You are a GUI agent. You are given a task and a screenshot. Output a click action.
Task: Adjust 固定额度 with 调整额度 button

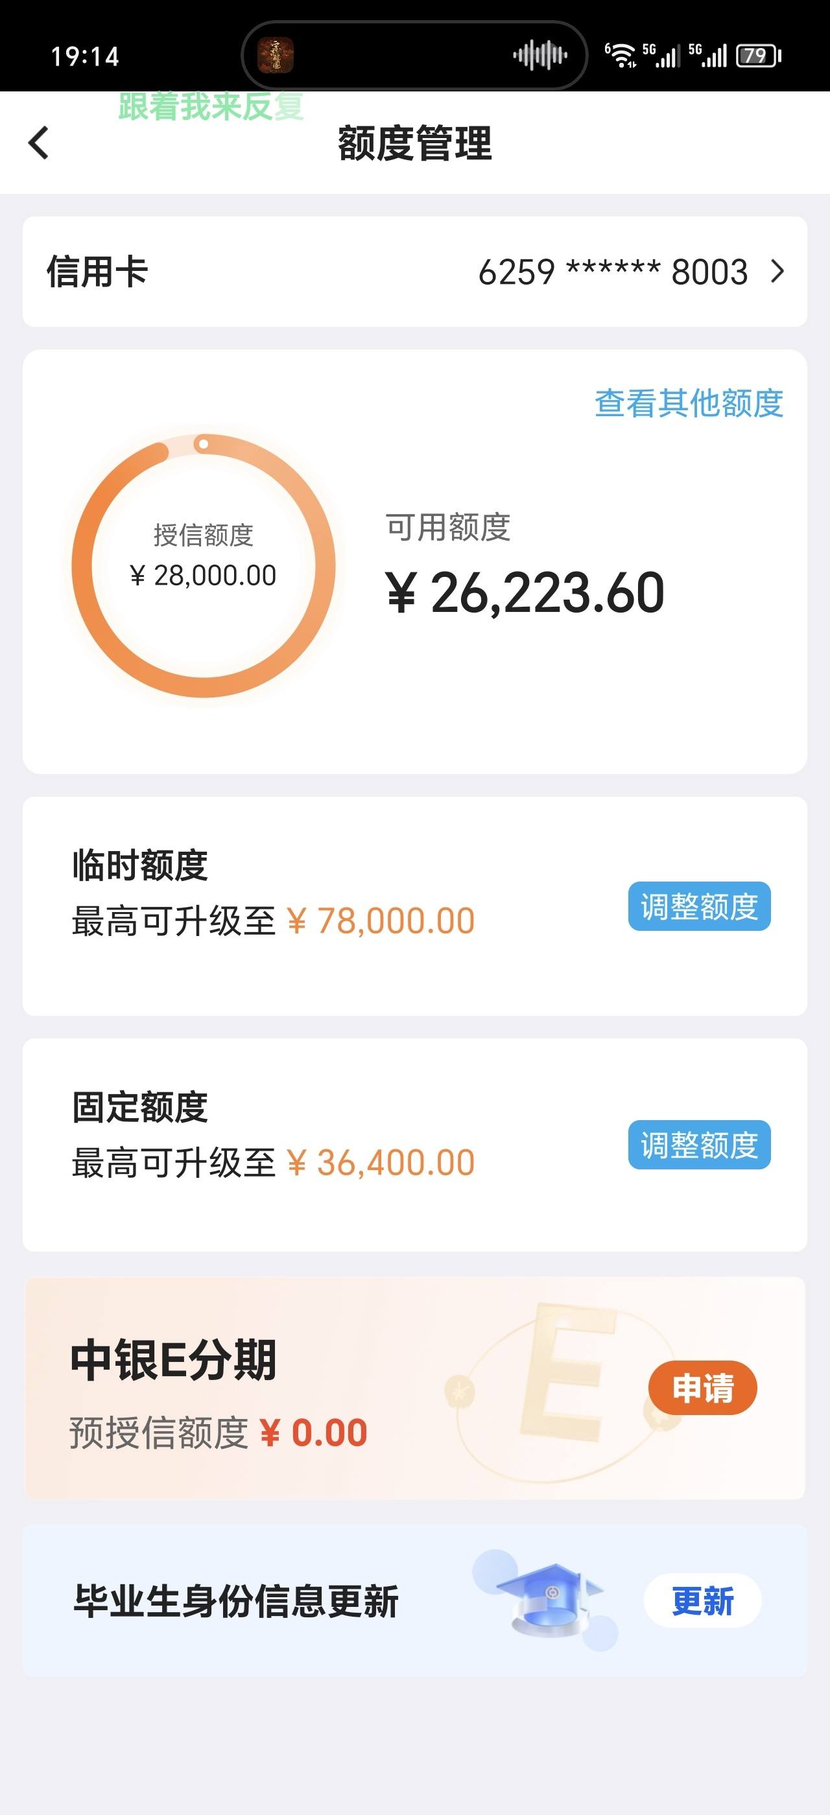(x=699, y=1144)
